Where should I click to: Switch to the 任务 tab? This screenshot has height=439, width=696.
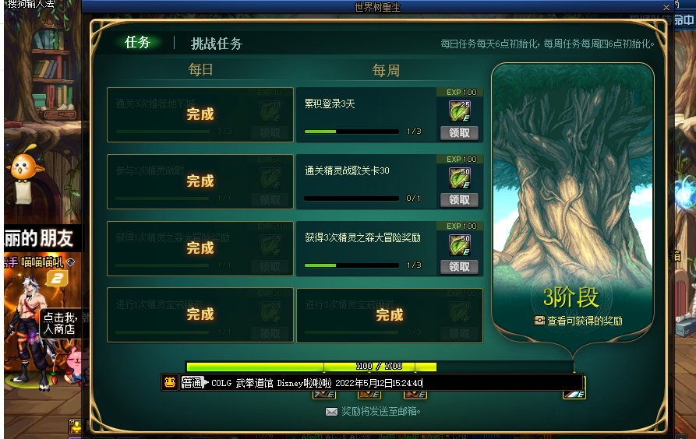(x=138, y=43)
